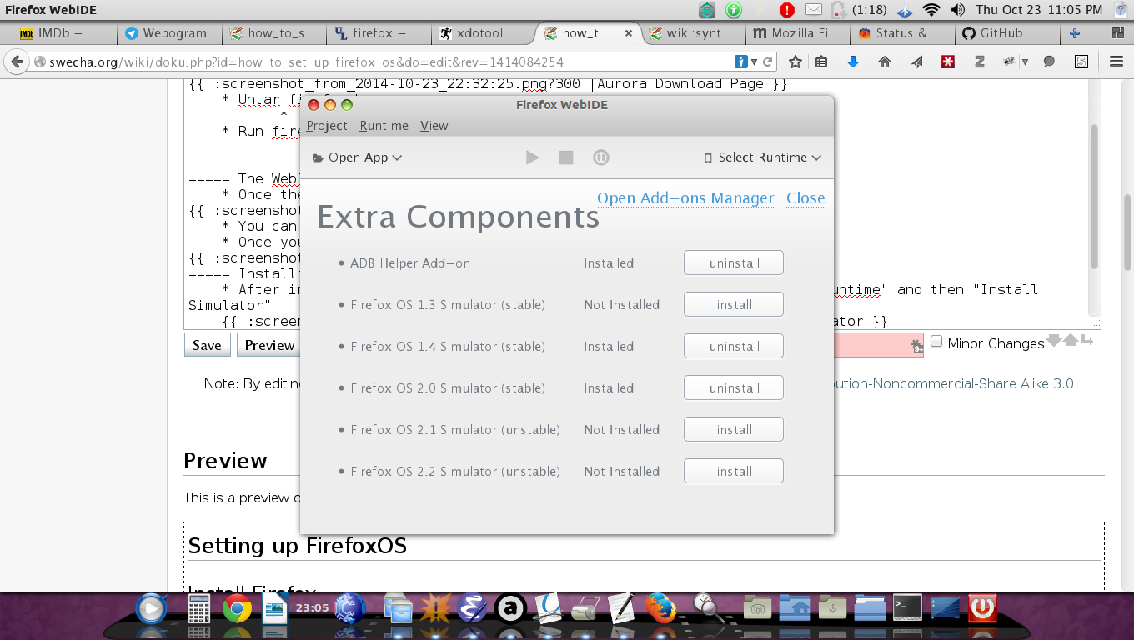Open the chat bubble toolbar icon
This screenshot has height=640, width=1134.
coord(1050,62)
